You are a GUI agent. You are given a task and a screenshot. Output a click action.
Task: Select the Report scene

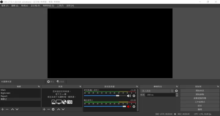coord(21,96)
